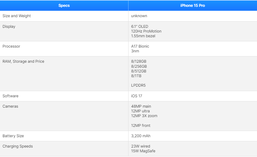Click the 6.1" OLED text
This screenshot has width=257, height=157.
139,26
